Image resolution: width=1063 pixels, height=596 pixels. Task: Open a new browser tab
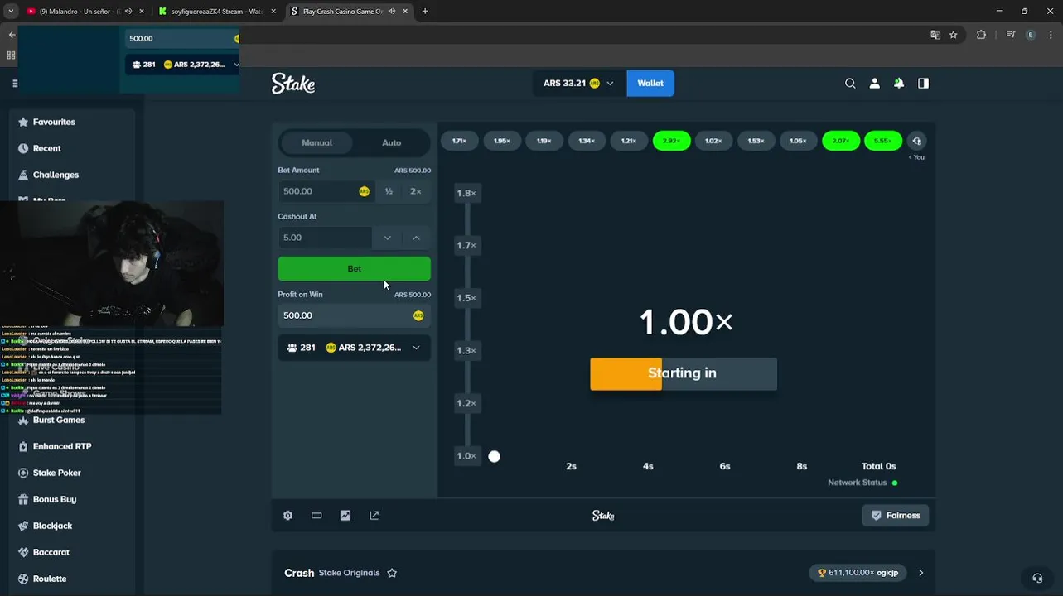(425, 12)
